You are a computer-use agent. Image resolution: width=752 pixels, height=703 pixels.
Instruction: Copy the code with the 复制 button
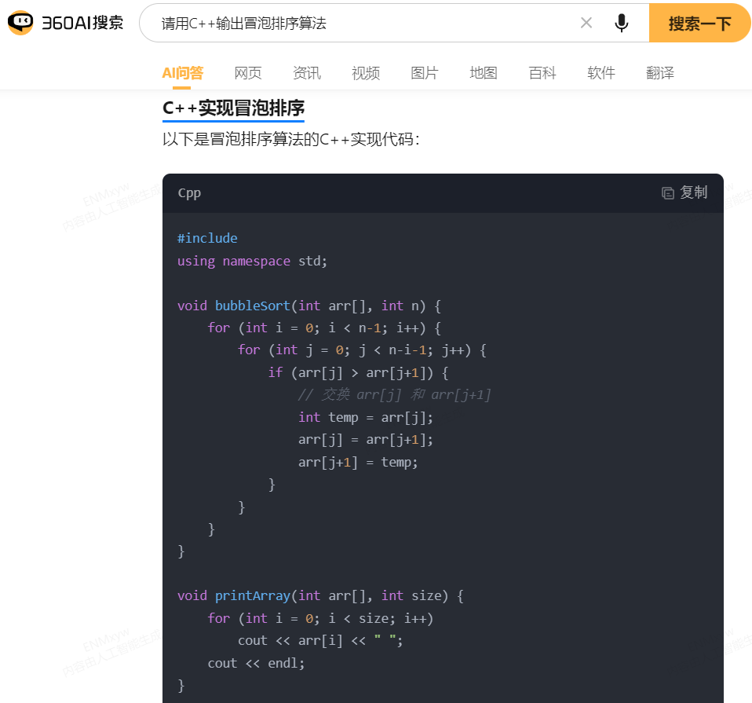pos(684,192)
